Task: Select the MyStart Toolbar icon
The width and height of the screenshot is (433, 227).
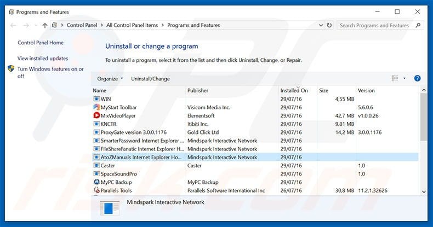Action: click(96, 107)
